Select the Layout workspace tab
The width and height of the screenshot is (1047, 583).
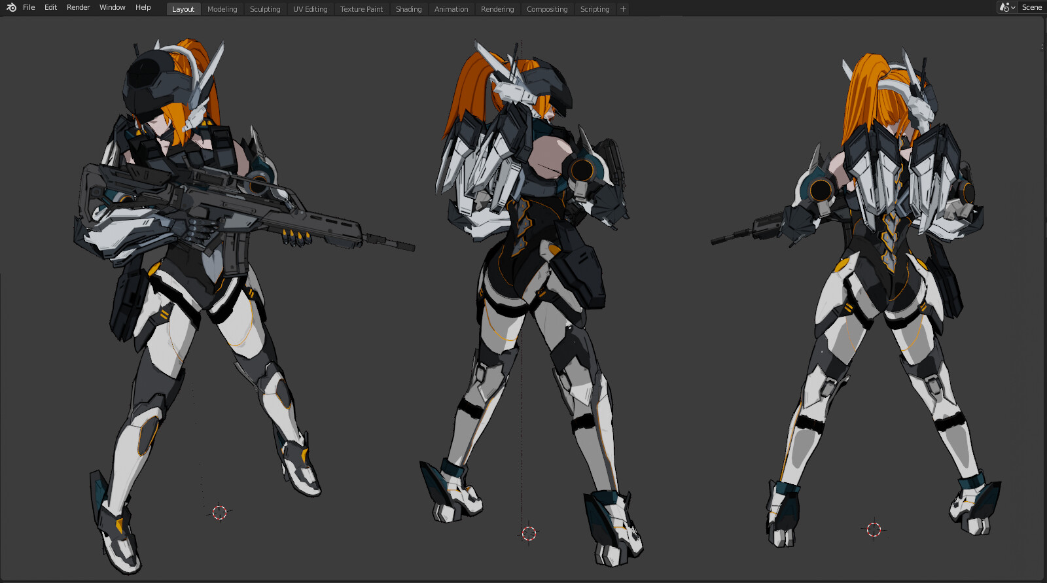[183, 9]
